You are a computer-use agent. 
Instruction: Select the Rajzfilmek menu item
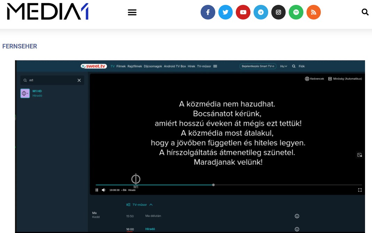[134, 67]
